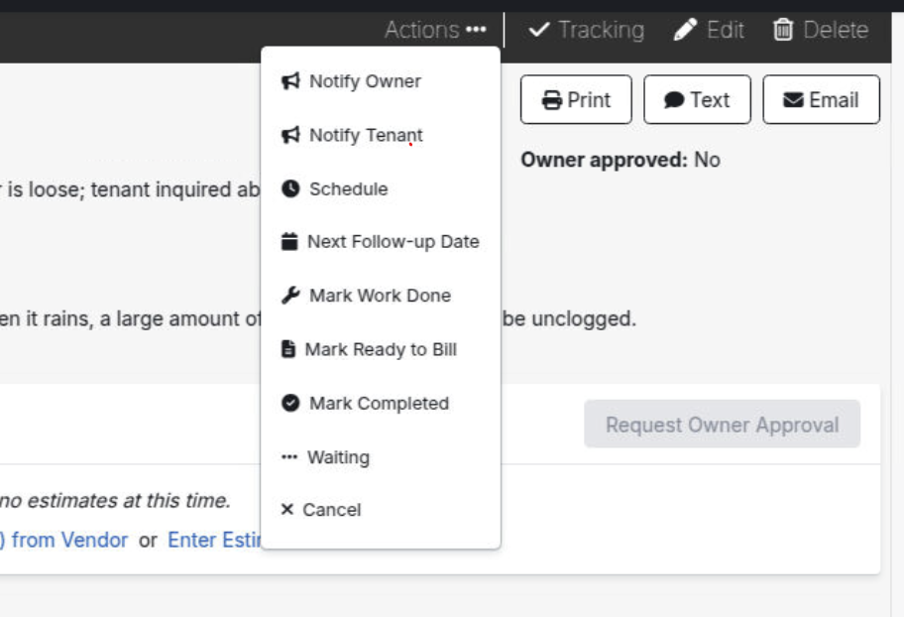The height and width of the screenshot is (617, 904).
Task: Click the Waiting ellipsis icon
Action: click(x=289, y=457)
